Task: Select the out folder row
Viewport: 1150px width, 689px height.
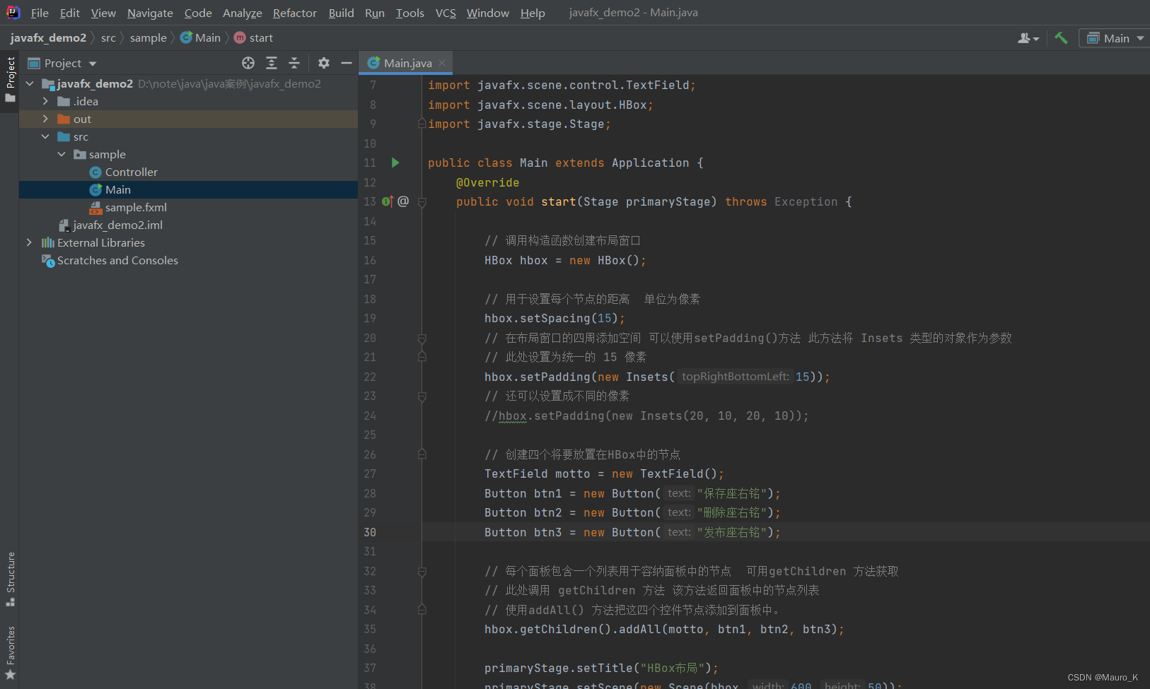Action: [188, 119]
